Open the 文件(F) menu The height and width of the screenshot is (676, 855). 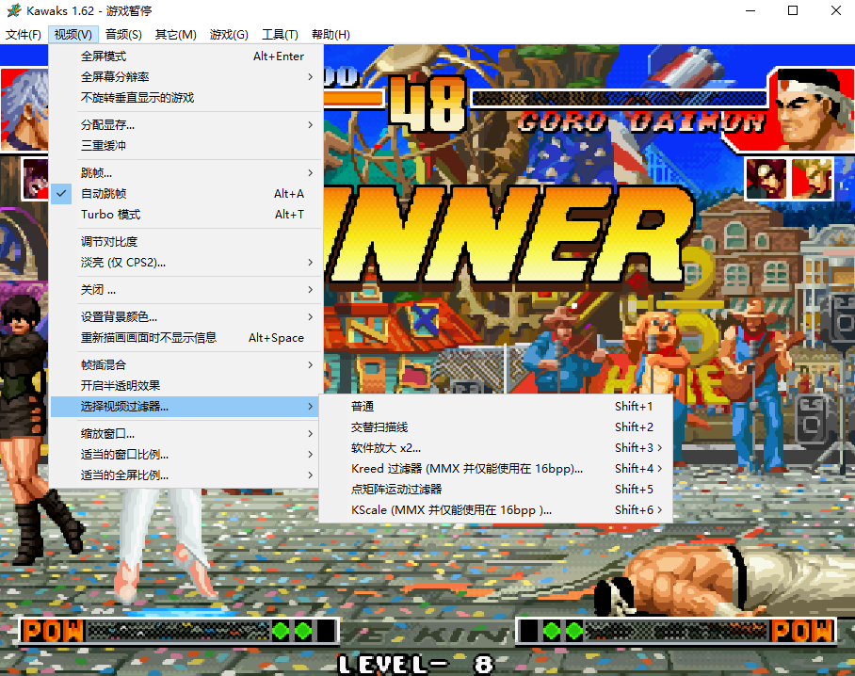click(24, 35)
